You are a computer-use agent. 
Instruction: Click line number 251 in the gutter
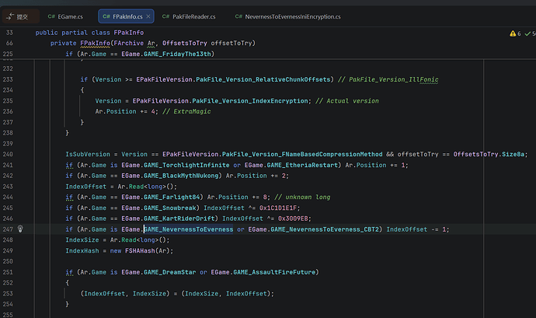tap(8, 272)
